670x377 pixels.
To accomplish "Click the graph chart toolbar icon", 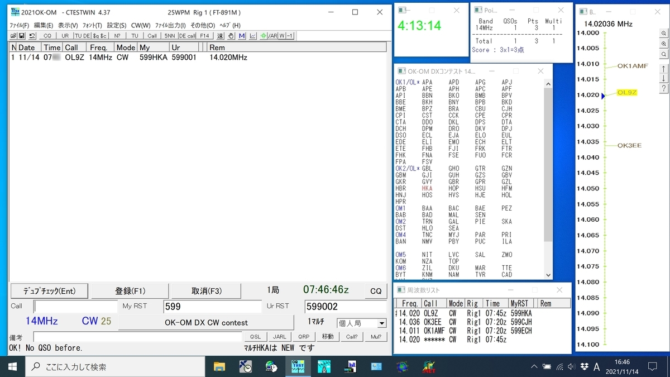I will (253, 36).
